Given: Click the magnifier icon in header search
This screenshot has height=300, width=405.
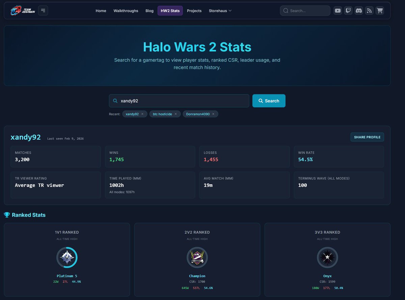Looking at the screenshot, I should pyautogui.click(x=286, y=11).
